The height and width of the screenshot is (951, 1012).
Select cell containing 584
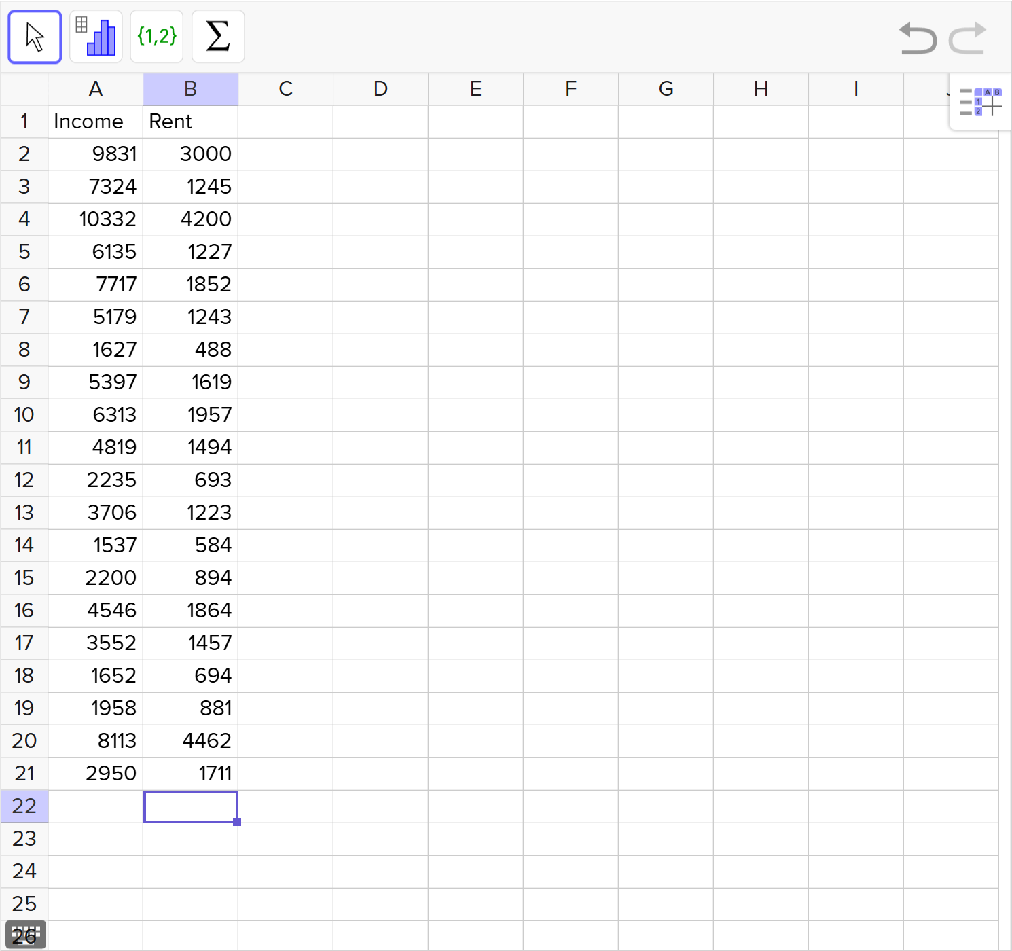point(191,545)
